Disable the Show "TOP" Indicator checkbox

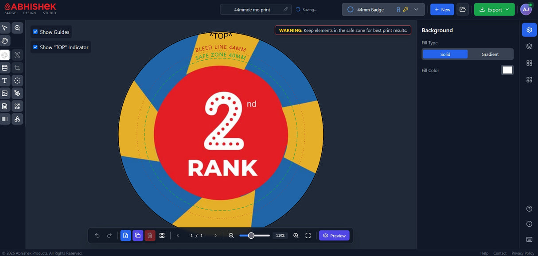[x=35, y=47]
